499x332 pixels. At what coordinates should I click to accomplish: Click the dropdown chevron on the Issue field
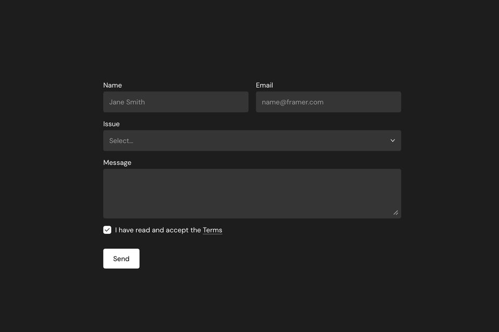coord(392,140)
